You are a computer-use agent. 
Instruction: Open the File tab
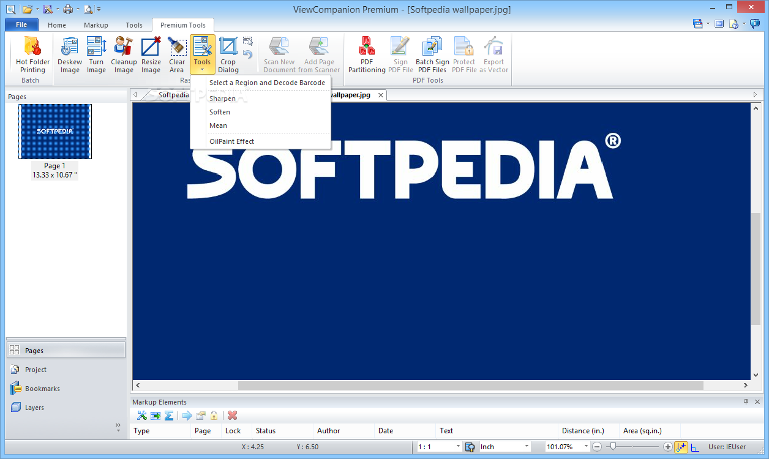click(21, 25)
